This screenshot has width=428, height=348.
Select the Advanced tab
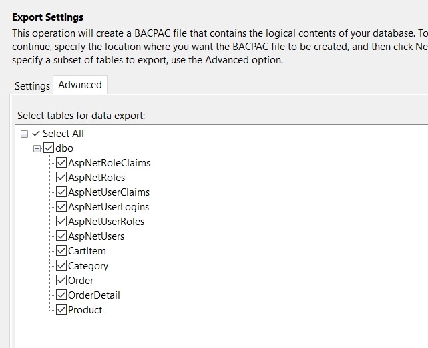click(80, 85)
